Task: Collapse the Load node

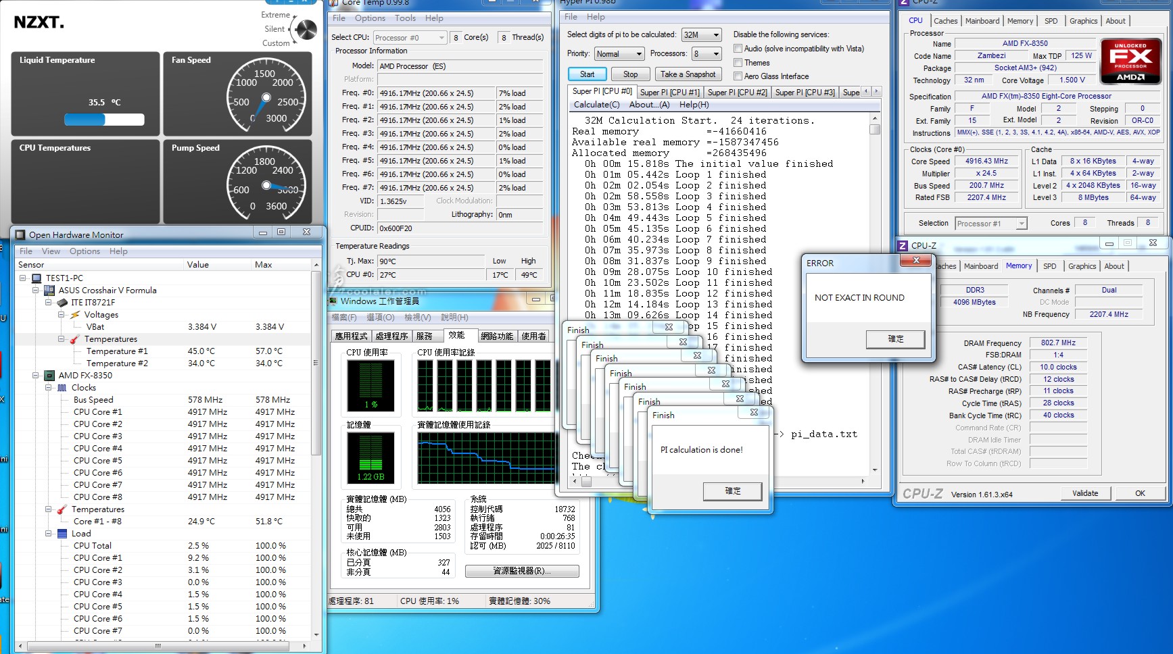Action: pyautogui.click(x=49, y=533)
